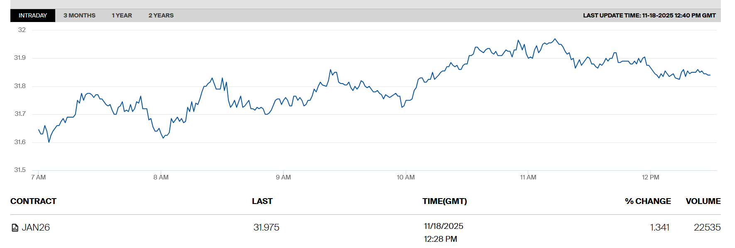Click the % CHANGE column header
Image resolution: width=735 pixels, height=248 pixels.
tap(648, 201)
